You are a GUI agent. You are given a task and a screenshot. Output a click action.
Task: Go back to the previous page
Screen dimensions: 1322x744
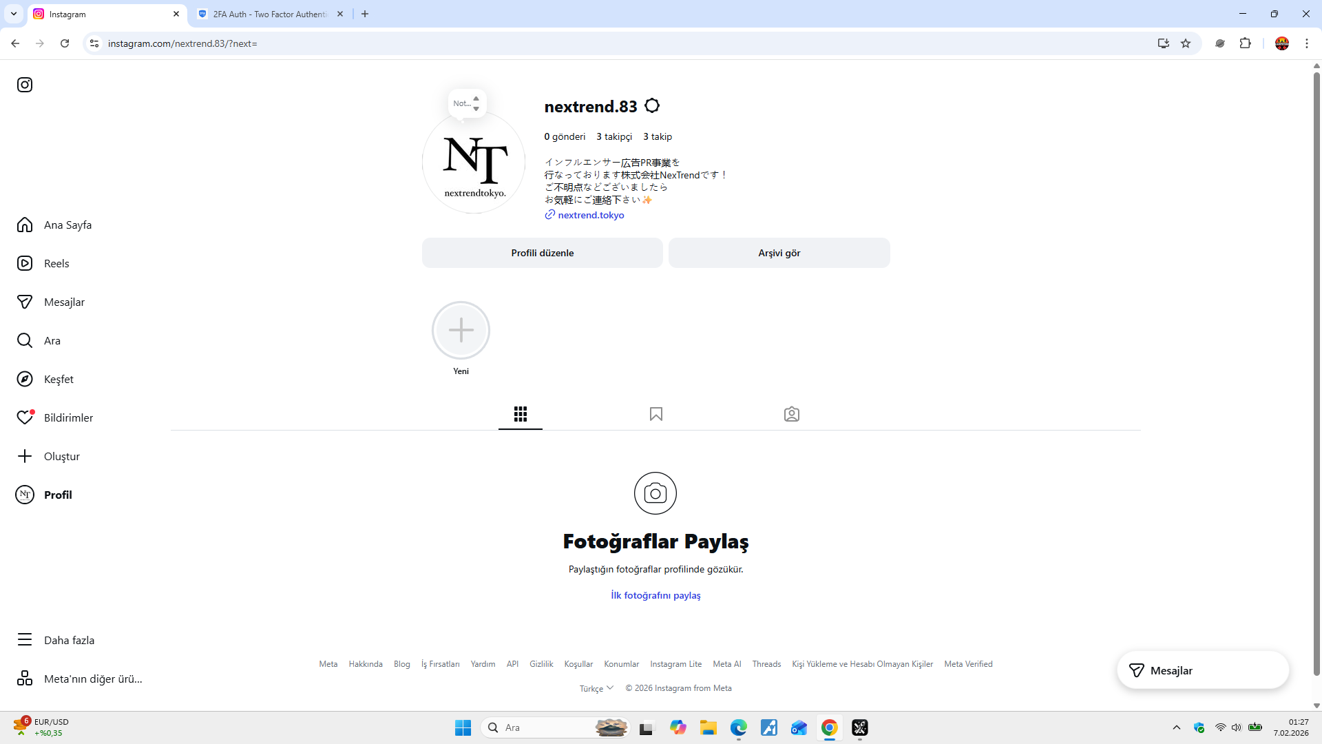coord(15,43)
